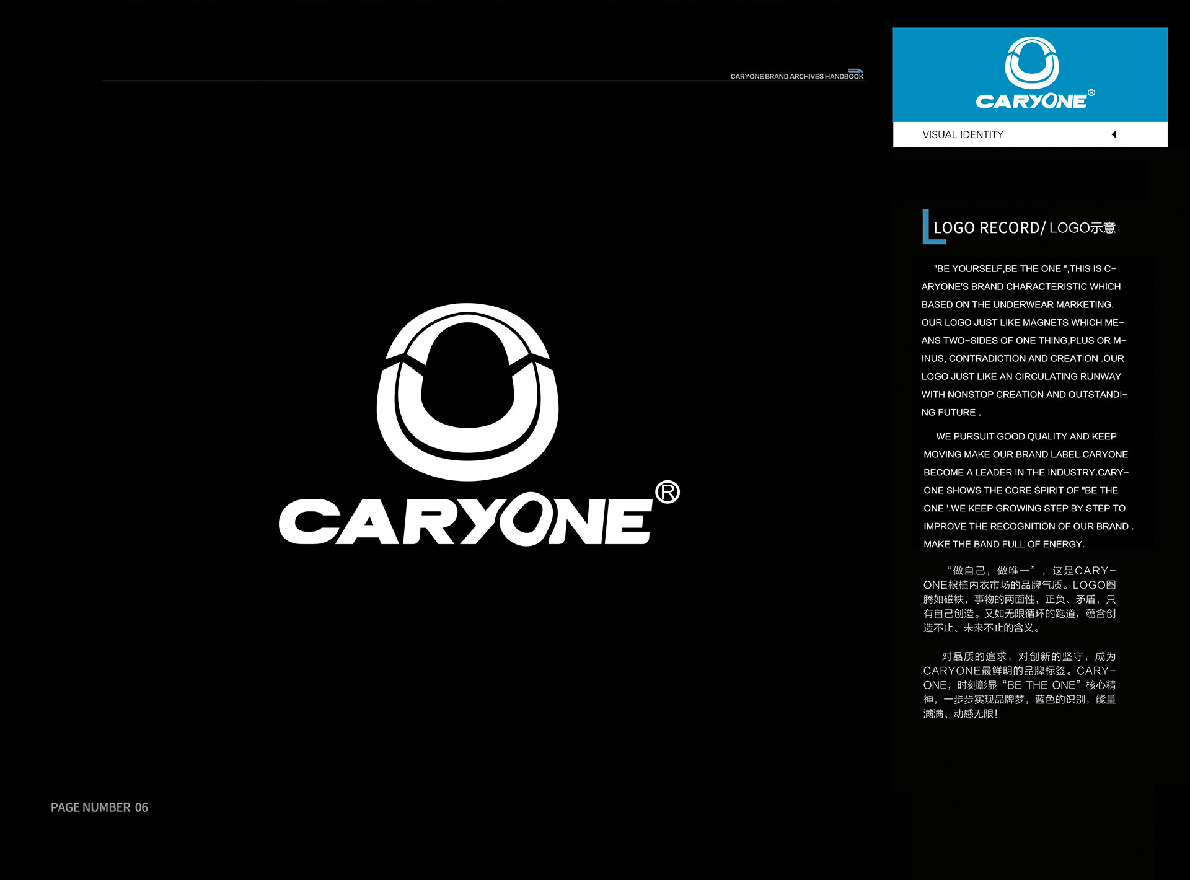The height and width of the screenshot is (880, 1190).
Task: Click the Chinese paragraph starting 对品质的追求
Action: coord(1020,685)
